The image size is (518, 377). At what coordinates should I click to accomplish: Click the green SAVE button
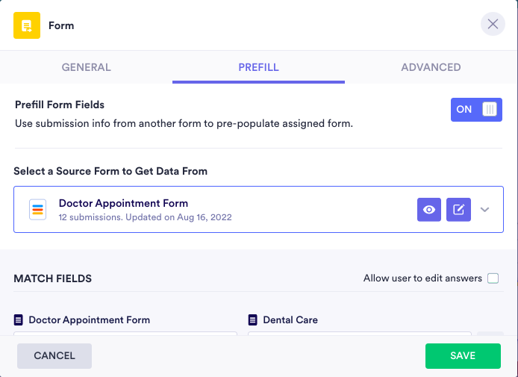pyautogui.click(x=463, y=356)
